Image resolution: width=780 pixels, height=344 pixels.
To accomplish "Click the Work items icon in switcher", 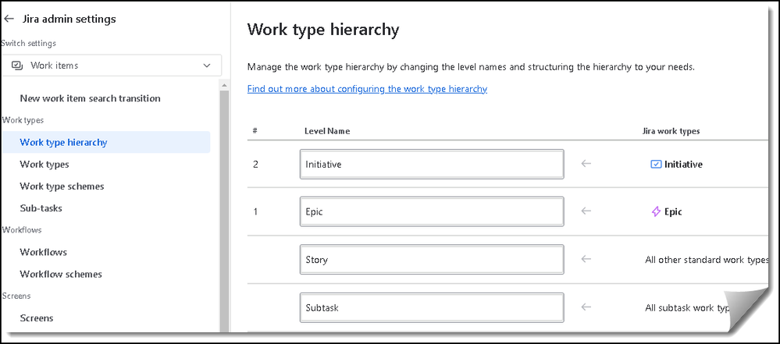I will click(17, 66).
